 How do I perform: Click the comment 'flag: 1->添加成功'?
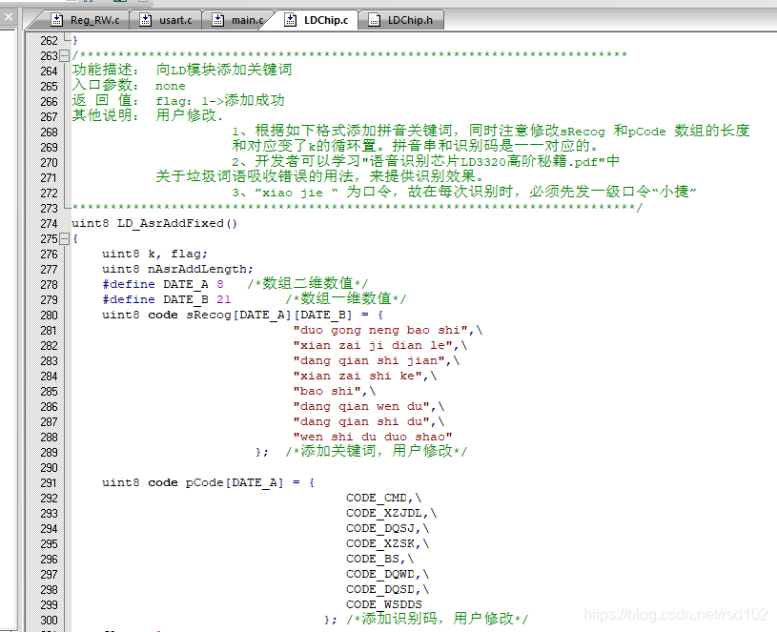220,101
